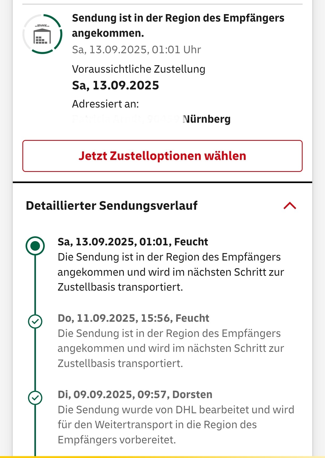This screenshot has height=458, width=325.
Task: Click the Adressiert an: label
Action: (105, 104)
